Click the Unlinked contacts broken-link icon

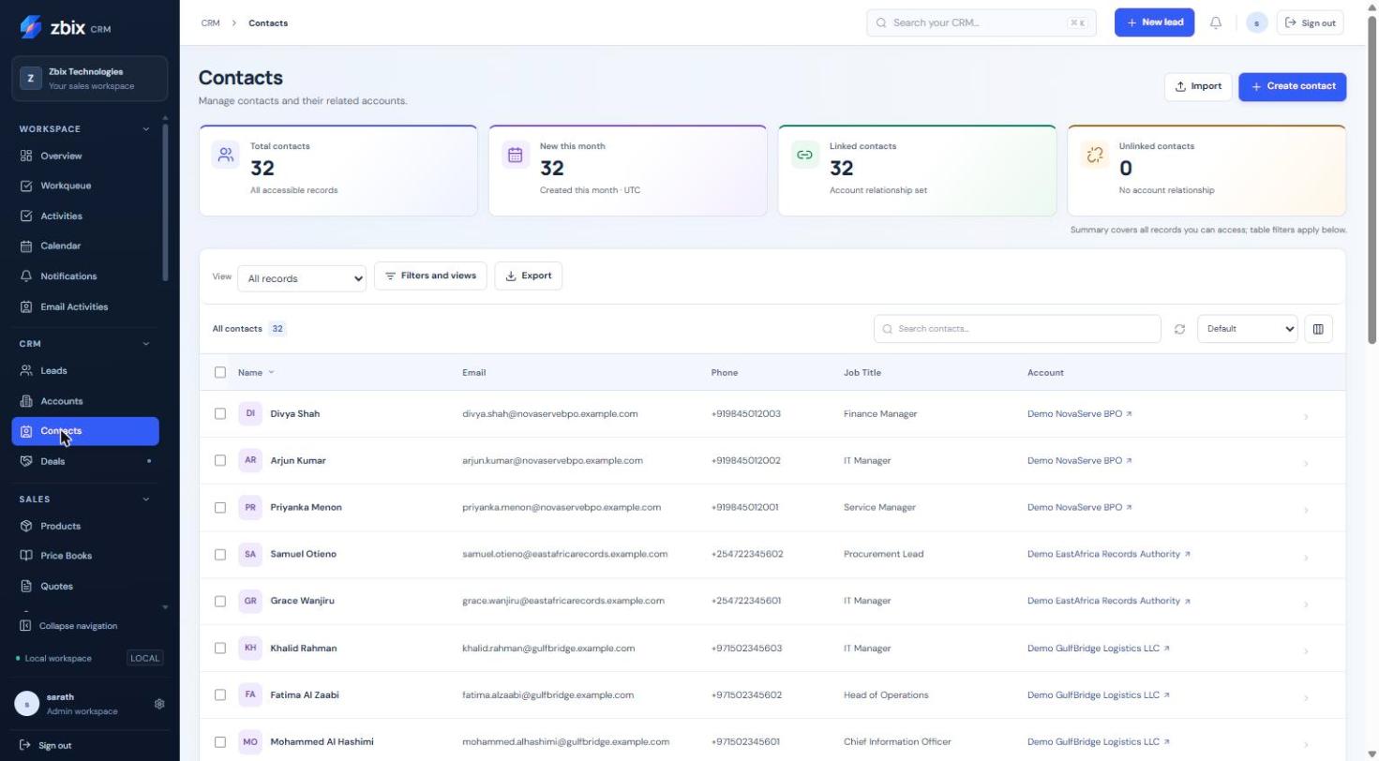pos(1095,156)
